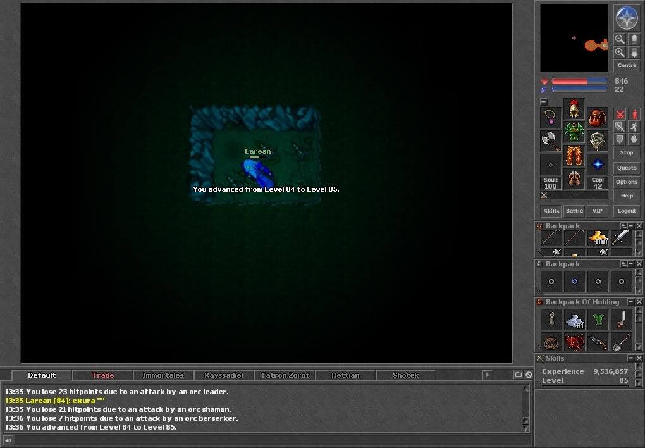Minimize the first Backpack window

(x=631, y=226)
